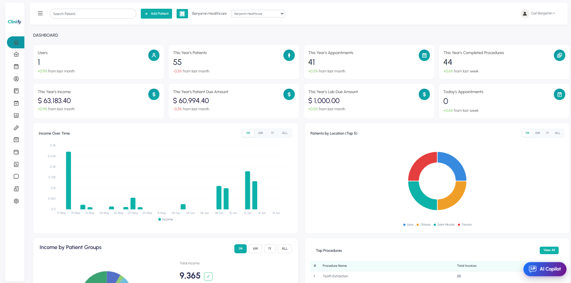Viewport: 571px width, 283px height.
Task: Click the $ 63,183.40 income value
Action: (54, 101)
